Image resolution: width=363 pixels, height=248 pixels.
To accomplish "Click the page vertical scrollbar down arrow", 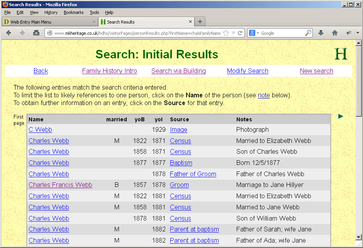I will tap(359, 238).
